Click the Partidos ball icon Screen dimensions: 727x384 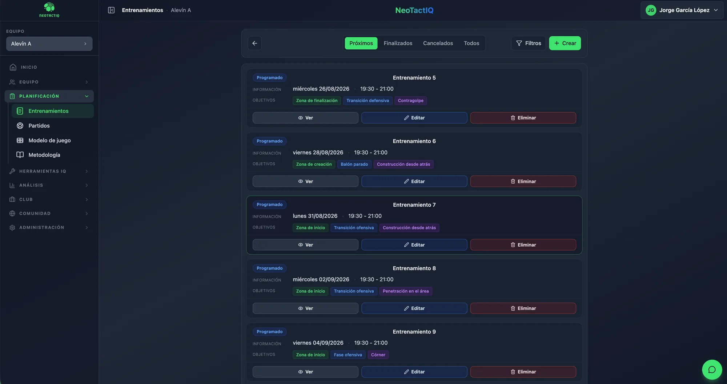[x=20, y=126]
